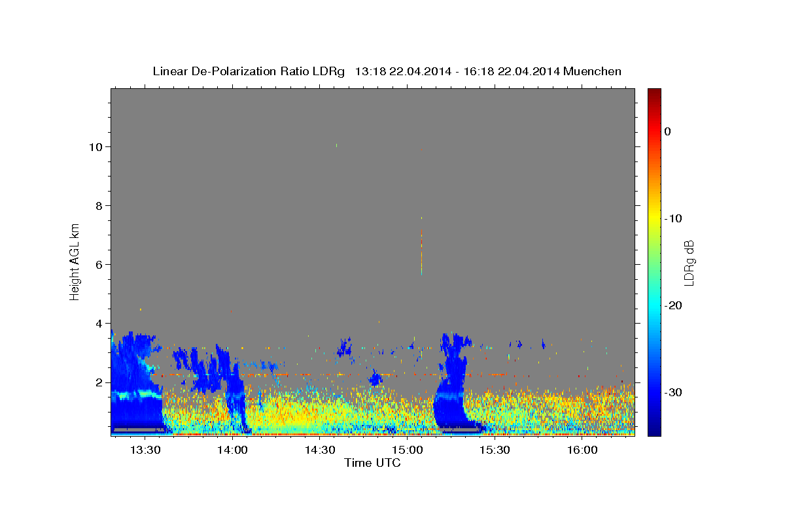Click the plot title 'Linear De-Polarization Ratio LDRg'
This screenshot has width=785, height=523.
click(249, 71)
